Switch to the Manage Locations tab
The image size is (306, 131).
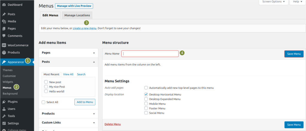(x=77, y=15)
